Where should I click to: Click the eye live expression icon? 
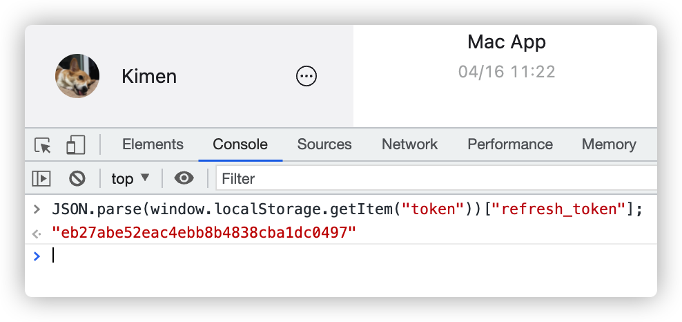tap(184, 178)
